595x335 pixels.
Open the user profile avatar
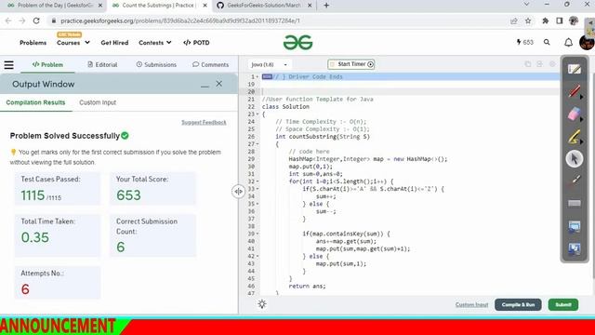pos(587,43)
